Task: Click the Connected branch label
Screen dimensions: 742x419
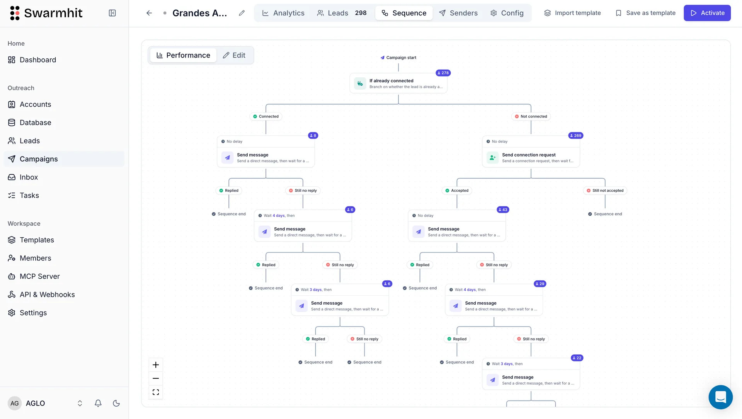Action: (266, 116)
